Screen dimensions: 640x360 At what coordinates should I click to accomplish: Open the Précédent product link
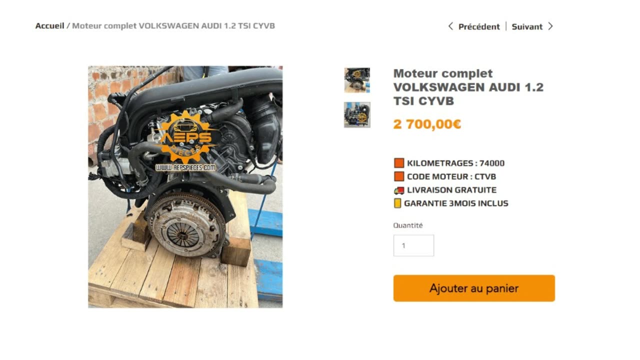tap(479, 26)
